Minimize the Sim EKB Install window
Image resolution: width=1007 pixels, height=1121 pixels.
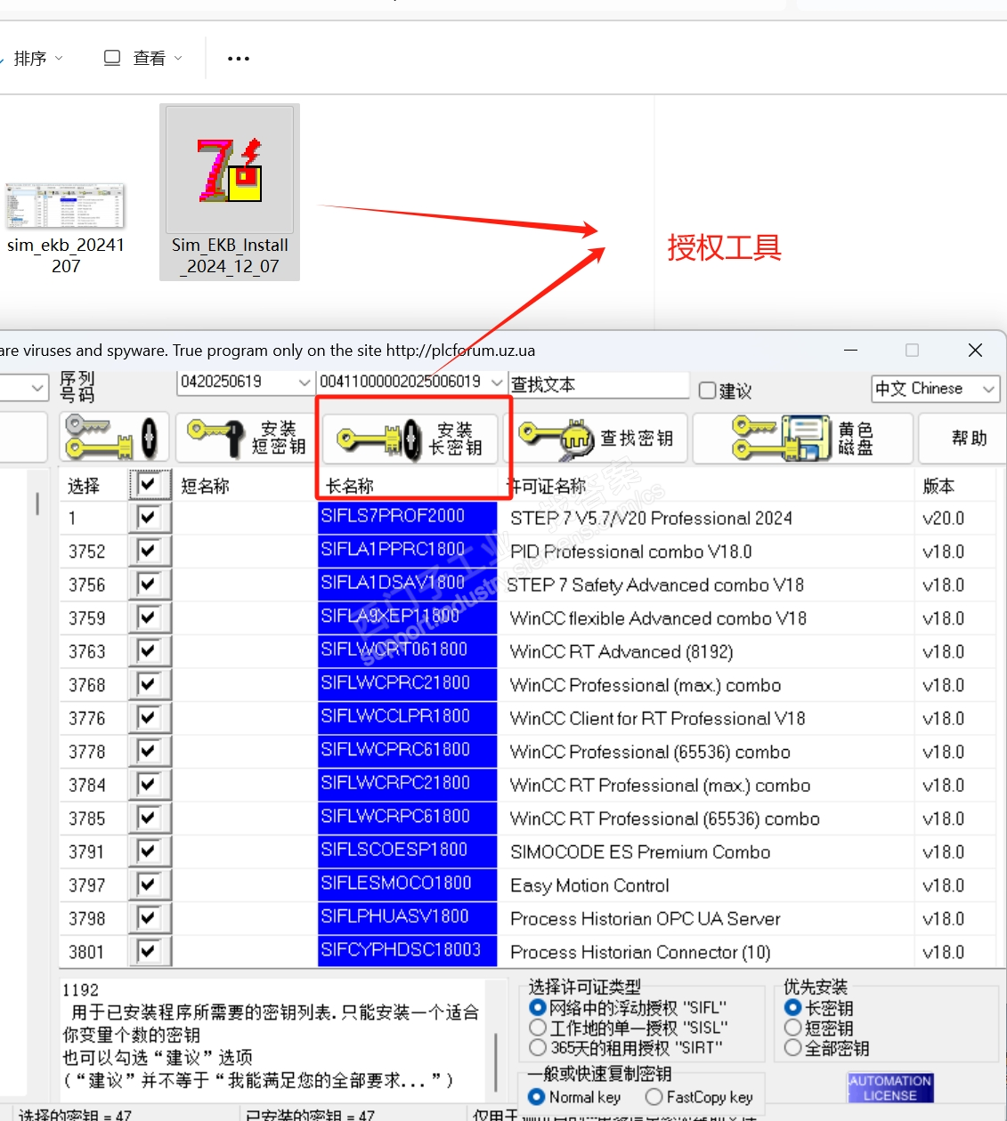click(850, 351)
